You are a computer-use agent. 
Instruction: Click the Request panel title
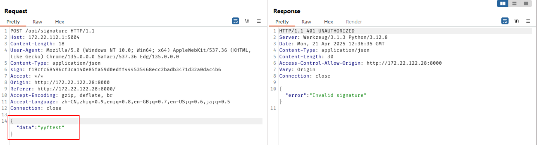point(16,11)
